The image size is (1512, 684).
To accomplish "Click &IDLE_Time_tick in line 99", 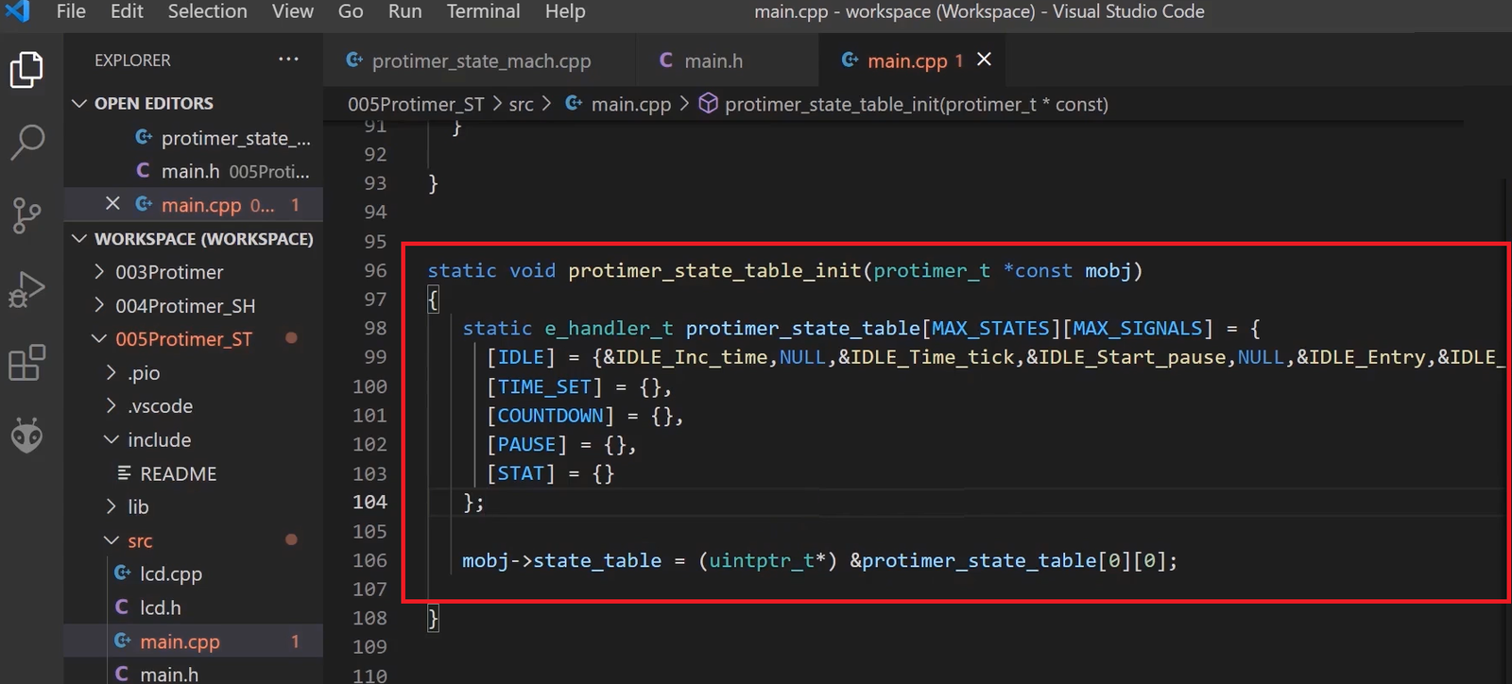I will tap(926, 357).
